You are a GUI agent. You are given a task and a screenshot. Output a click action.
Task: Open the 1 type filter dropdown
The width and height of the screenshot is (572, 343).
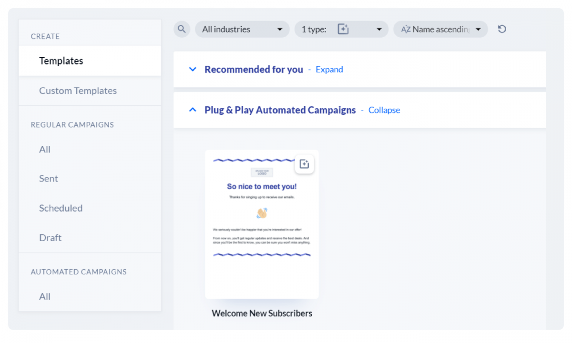(341, 29)
